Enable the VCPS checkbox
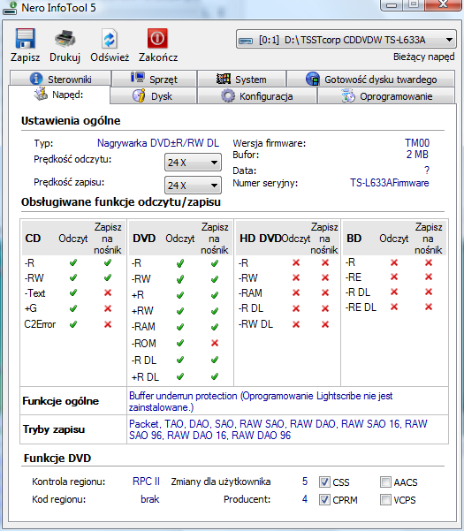The image size is (464, 531). click(x=385, y=499)
